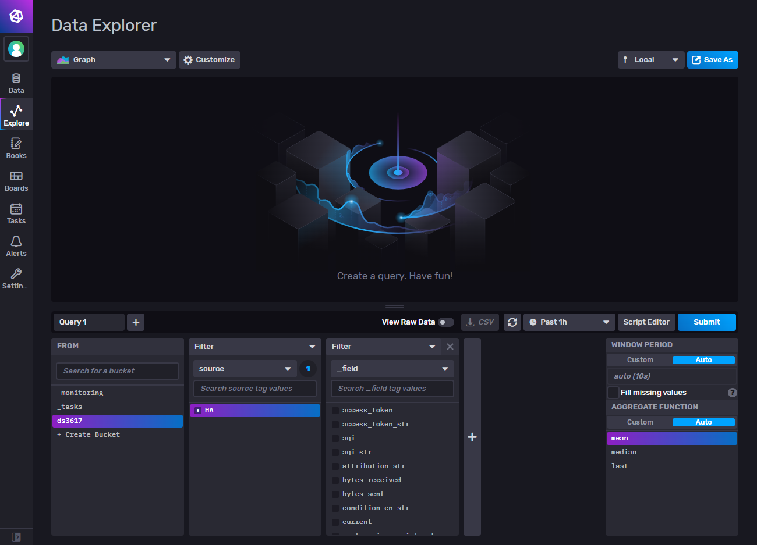Select the ds3617 bucket

click(x=118, y=421)
